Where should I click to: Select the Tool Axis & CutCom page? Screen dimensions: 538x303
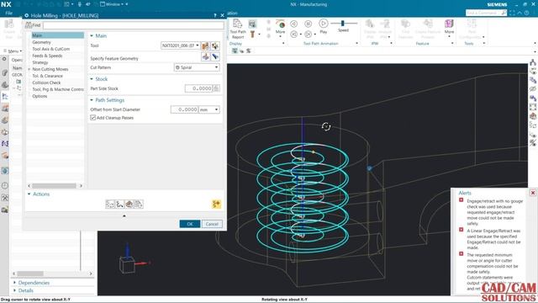point(50,49)
